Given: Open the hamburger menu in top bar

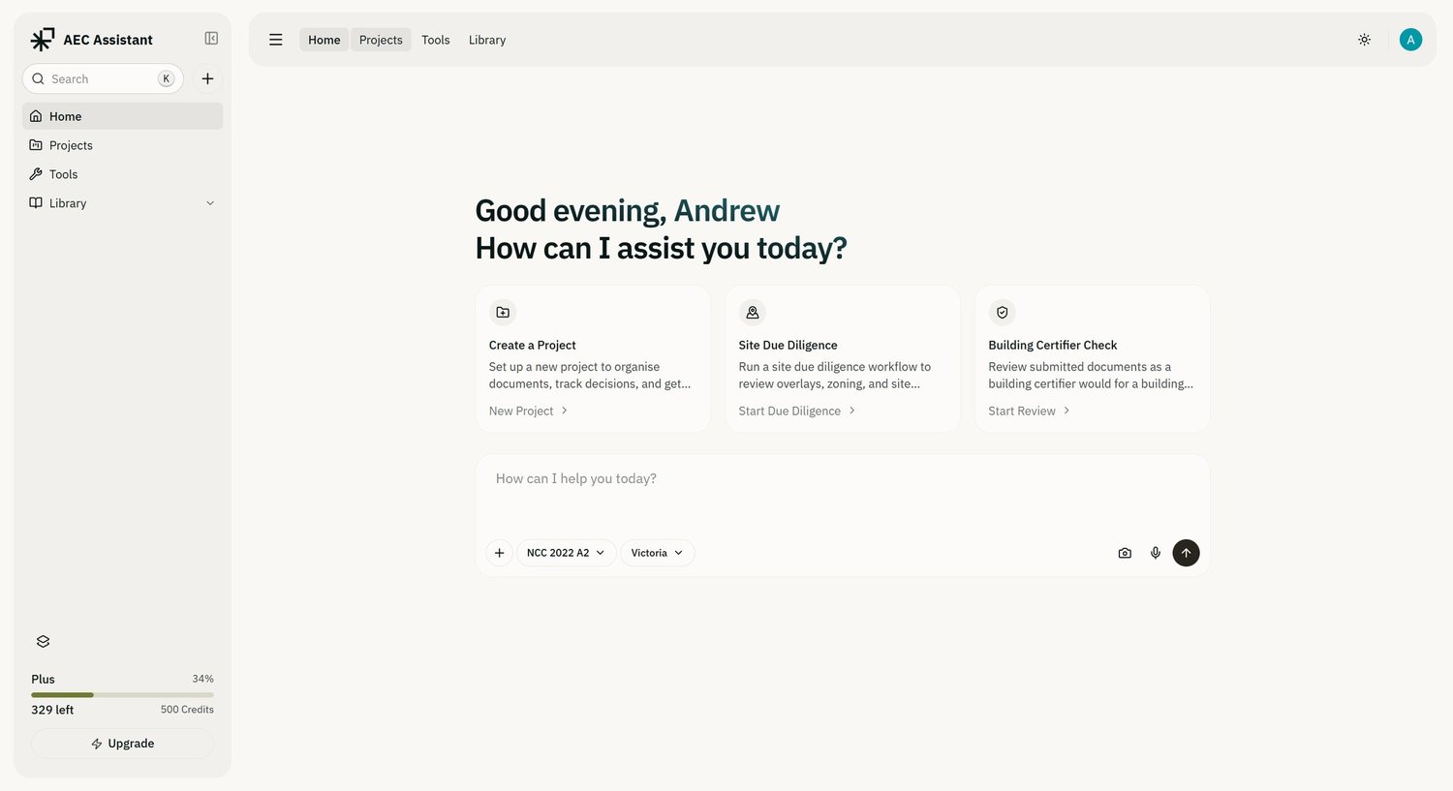Looking at the screenshot, I should pyautogui.click(x=276, y=40).
